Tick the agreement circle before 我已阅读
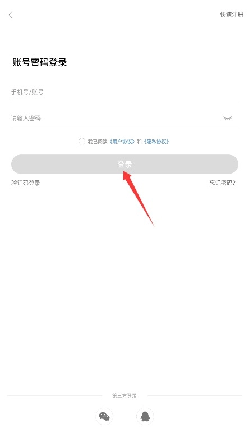 [x=81, y=142]
